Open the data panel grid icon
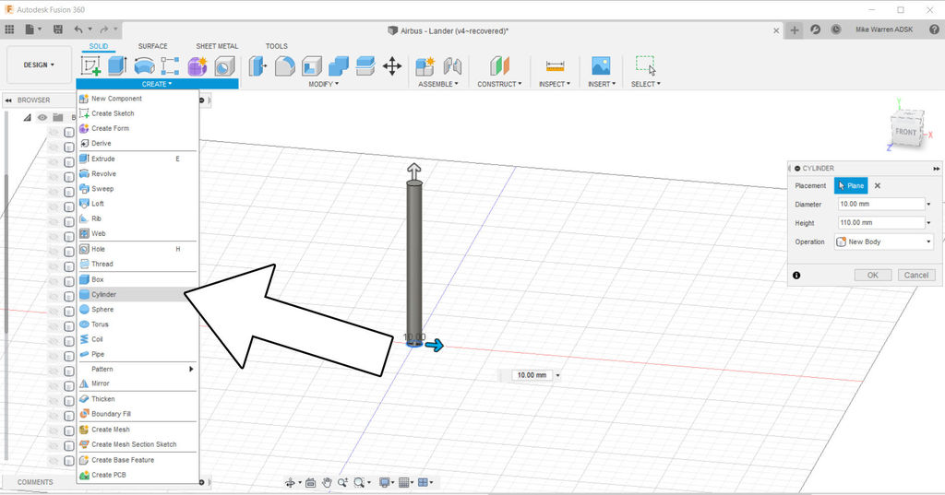The width and height of the screenshot is (945, 495). [9, 29]
